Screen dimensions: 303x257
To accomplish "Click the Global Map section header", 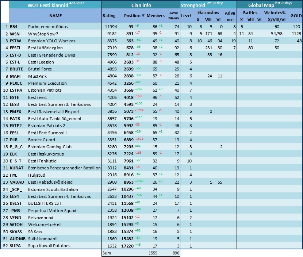I will (x=261, y=5).
